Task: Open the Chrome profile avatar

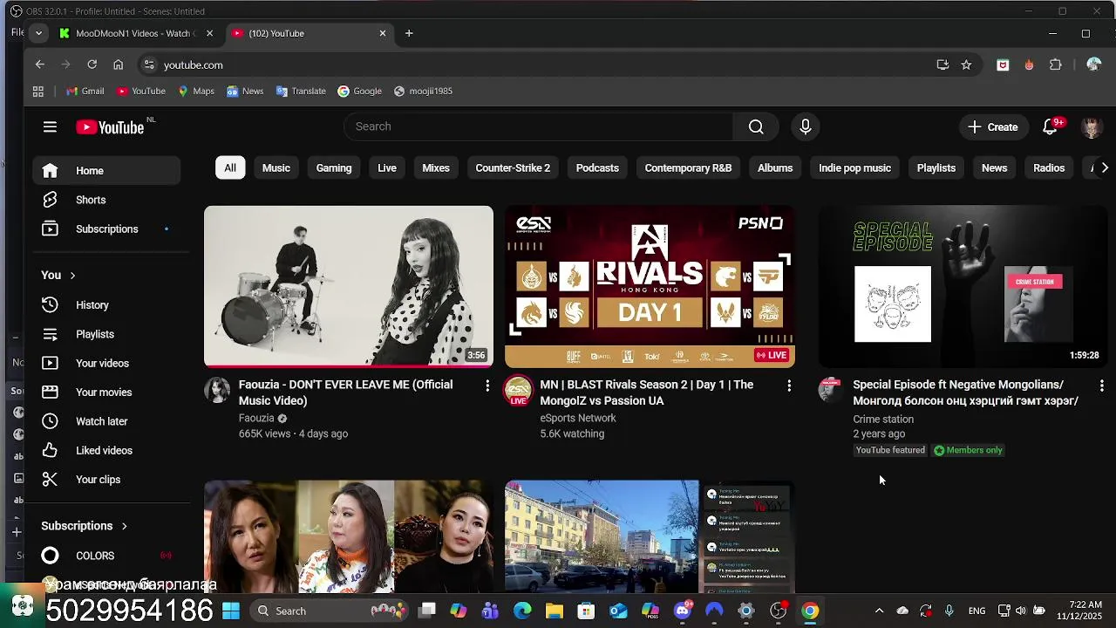Action: click(x=1093, y=65)
